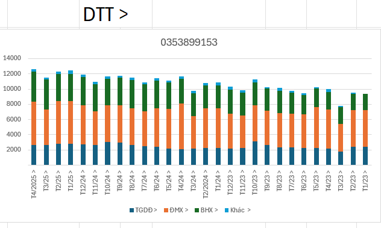Click the T9/24 axis label
The width and height of the screenshot is (381, 228).
(119, 180)
